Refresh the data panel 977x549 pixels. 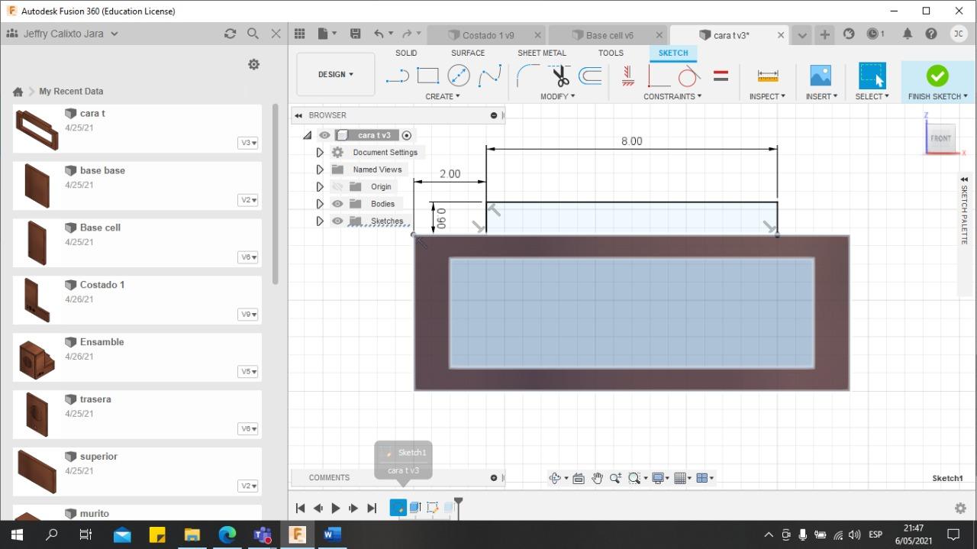point(230,34)
